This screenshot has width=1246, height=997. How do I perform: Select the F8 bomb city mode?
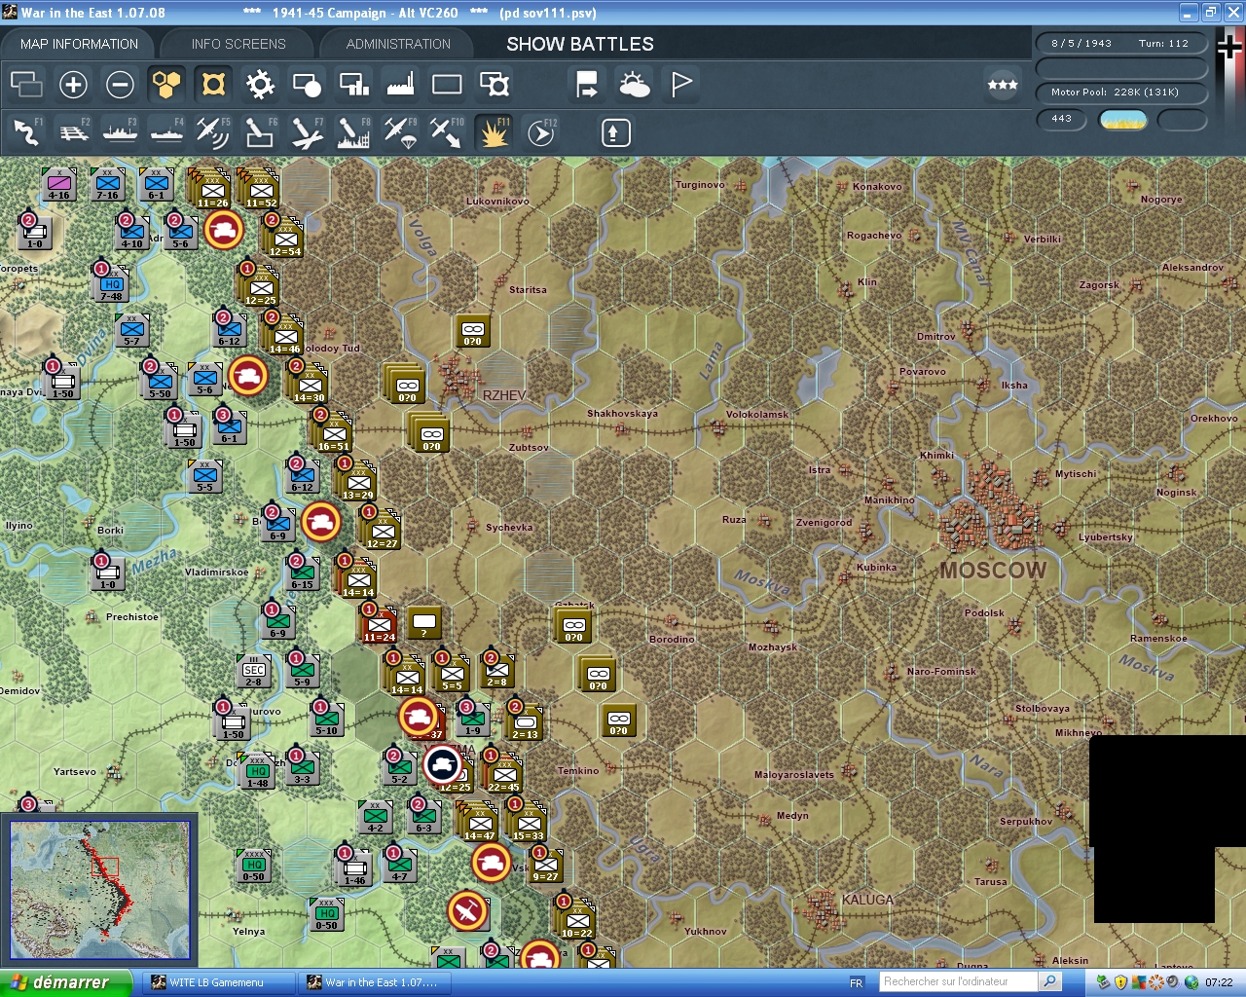353,132
